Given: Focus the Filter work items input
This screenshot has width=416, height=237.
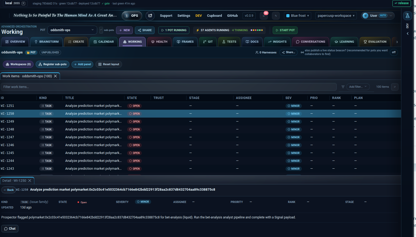Looking at the screenshot, I should click(168, 87).
